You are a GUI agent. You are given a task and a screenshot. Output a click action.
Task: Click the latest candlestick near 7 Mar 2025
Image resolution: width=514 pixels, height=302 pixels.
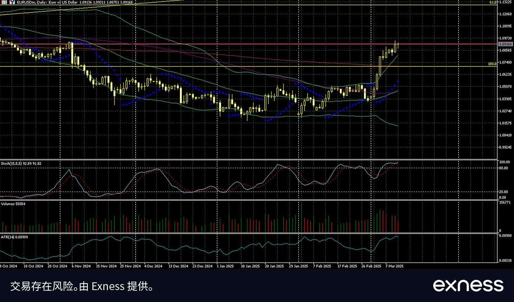coord(398,46)
